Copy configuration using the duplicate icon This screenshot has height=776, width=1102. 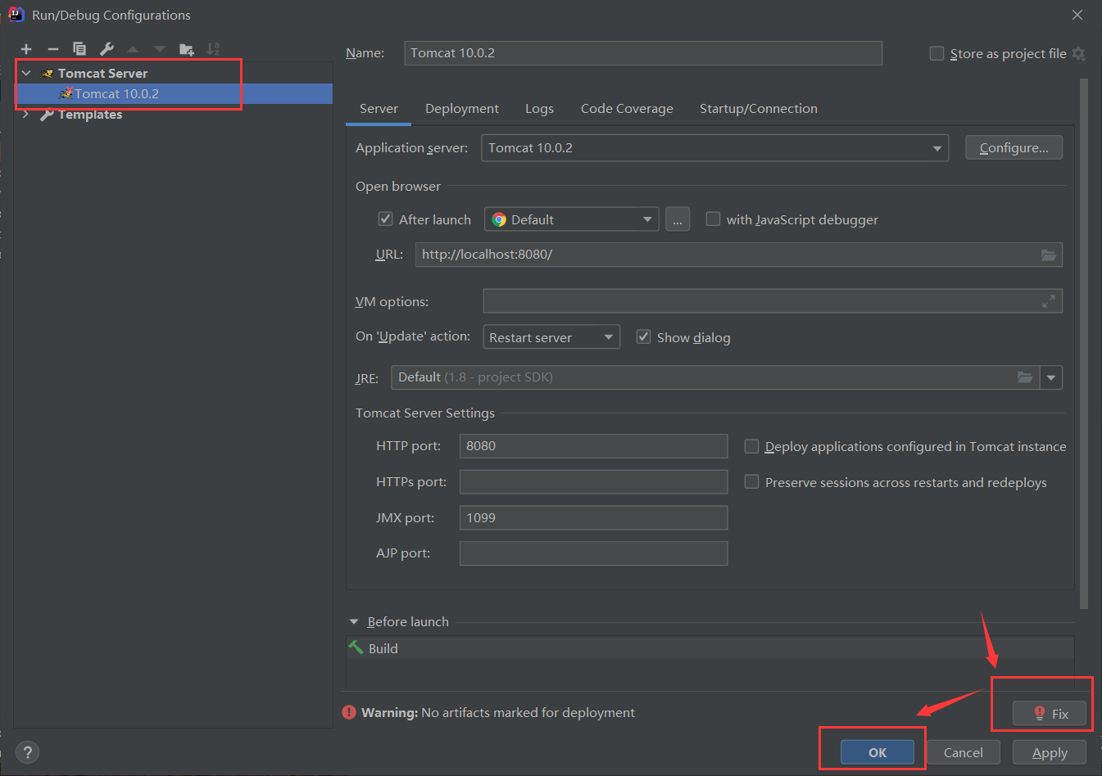[79, 49]
